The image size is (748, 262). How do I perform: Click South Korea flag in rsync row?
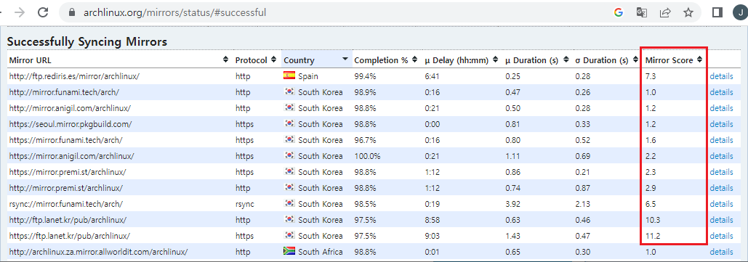pos(289,203)
